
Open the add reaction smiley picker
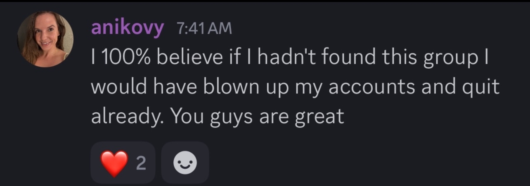click(185, 163)
